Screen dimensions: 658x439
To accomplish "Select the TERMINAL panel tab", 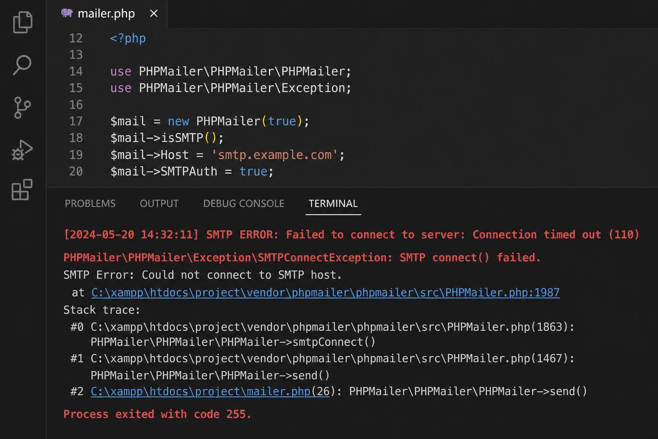I will tap(333, 203).
